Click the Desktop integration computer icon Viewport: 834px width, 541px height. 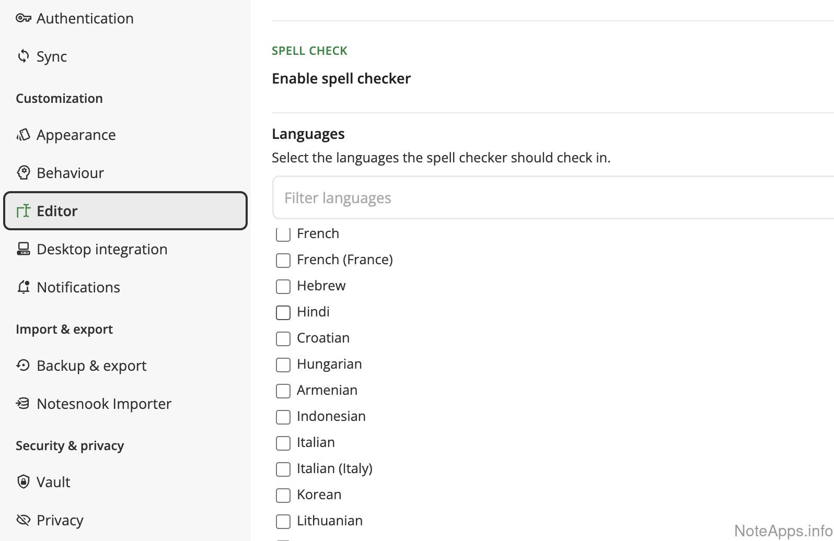23,249
